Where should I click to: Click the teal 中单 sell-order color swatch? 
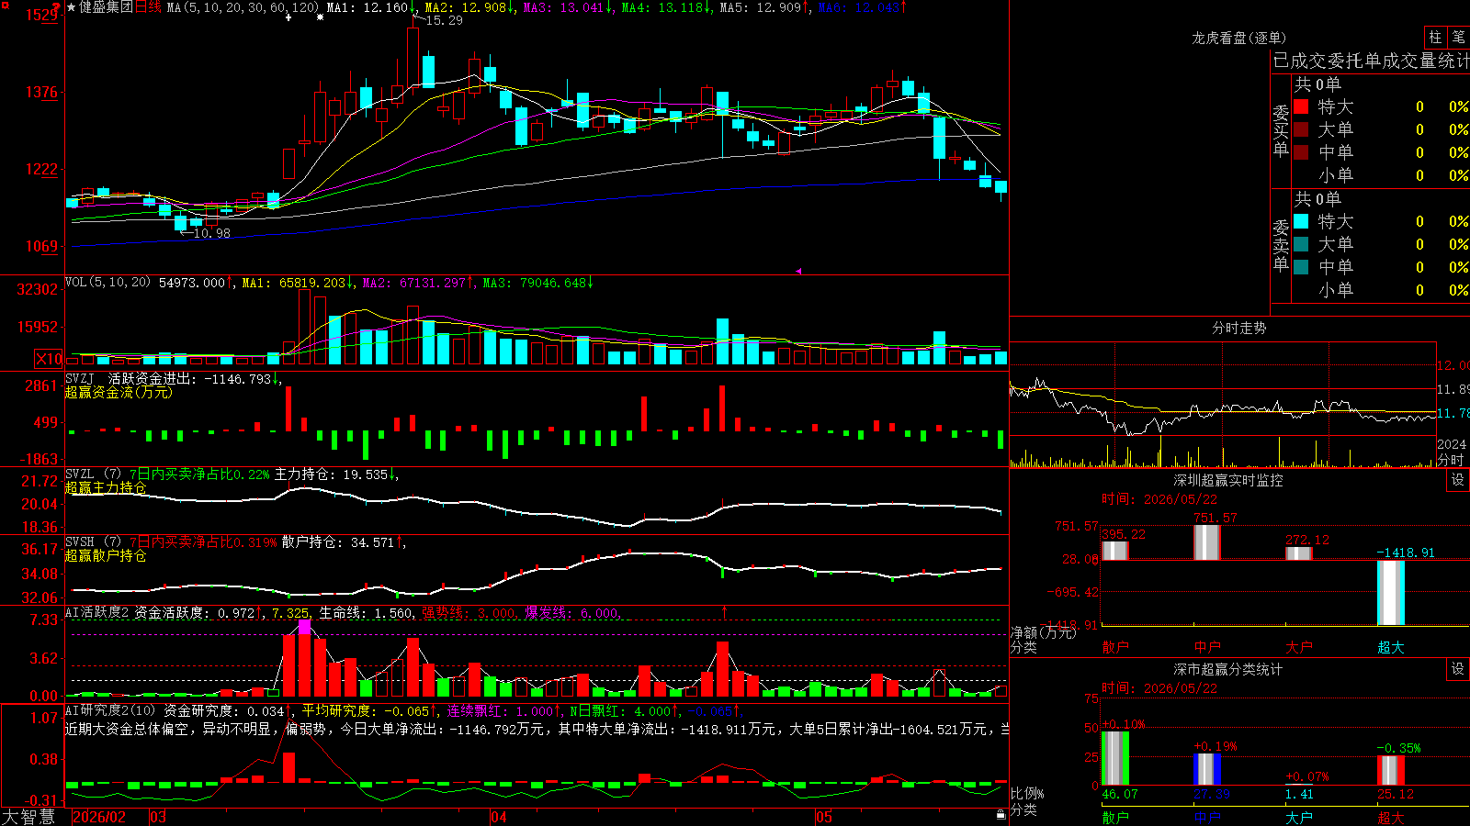coord(1301,267)
